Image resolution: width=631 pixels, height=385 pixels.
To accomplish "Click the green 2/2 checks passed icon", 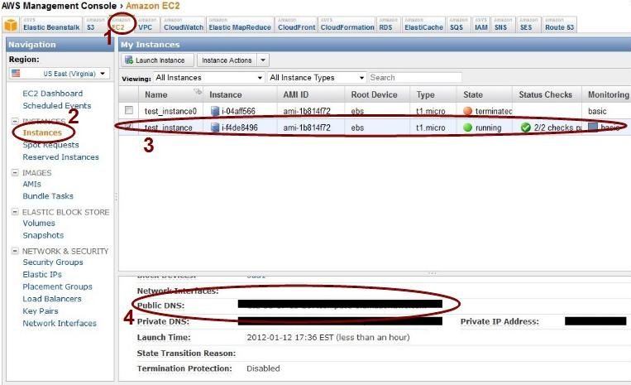I will [525, 128].
